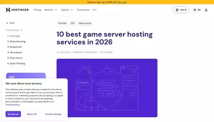Open the Pricing menu item

37,10
